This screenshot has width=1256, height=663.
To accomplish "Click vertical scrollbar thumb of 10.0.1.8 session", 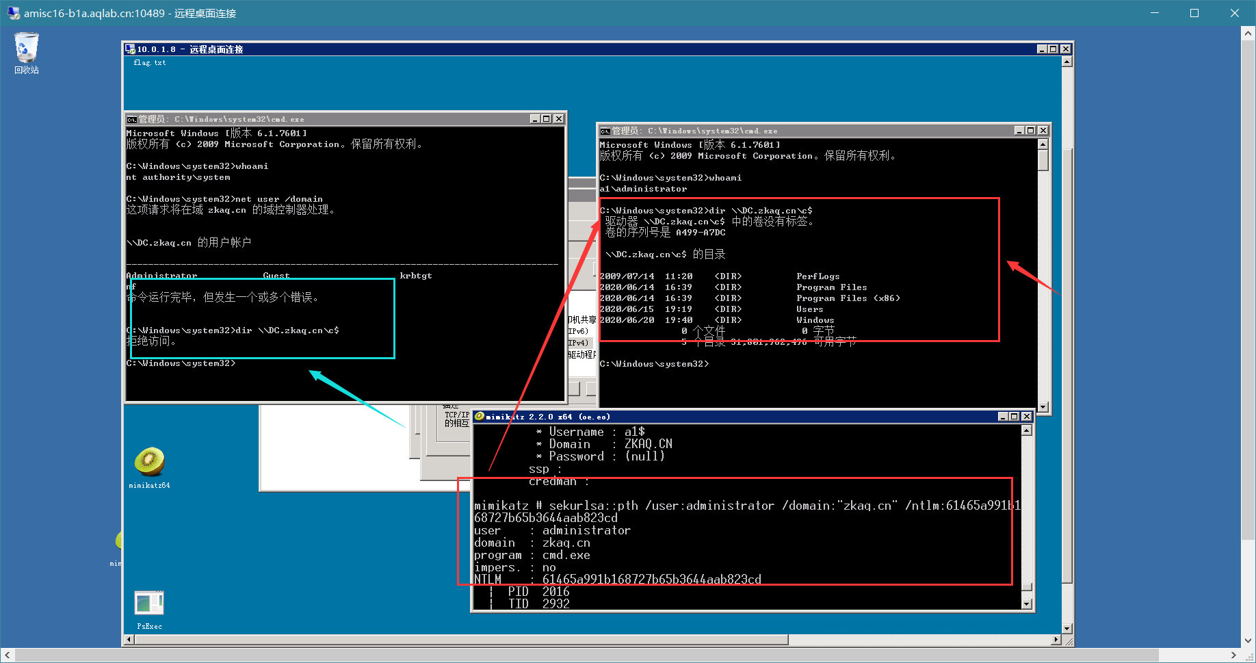I will click(x=1067, y=365).
